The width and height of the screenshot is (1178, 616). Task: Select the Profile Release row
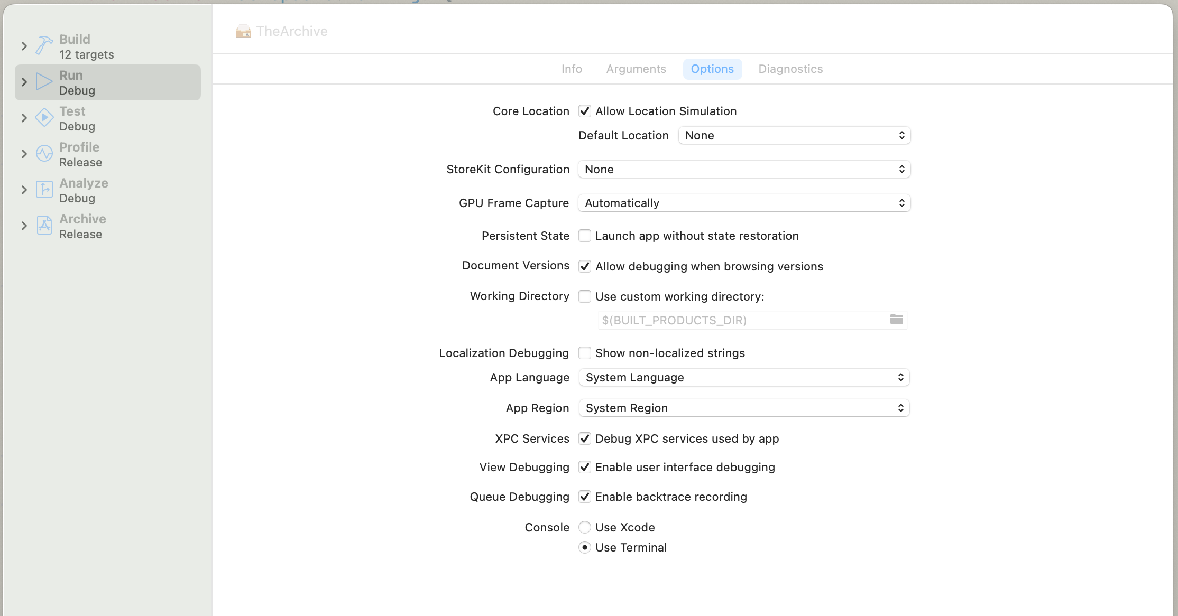pos(108,154)
